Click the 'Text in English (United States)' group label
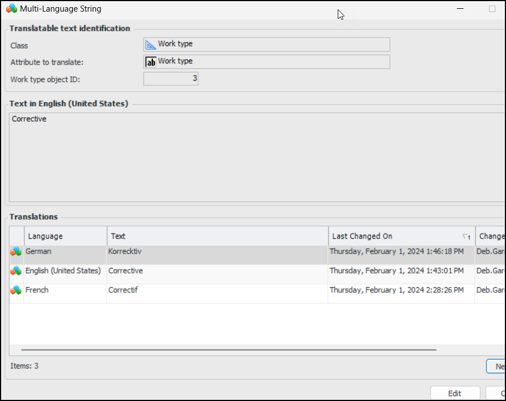The height and width of the screenshot is (401, 506). (69, 103)
